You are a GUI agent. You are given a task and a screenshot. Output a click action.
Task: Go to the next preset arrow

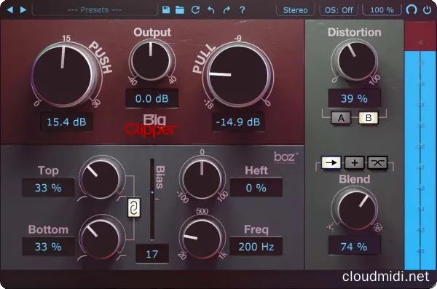click(23, 10)
